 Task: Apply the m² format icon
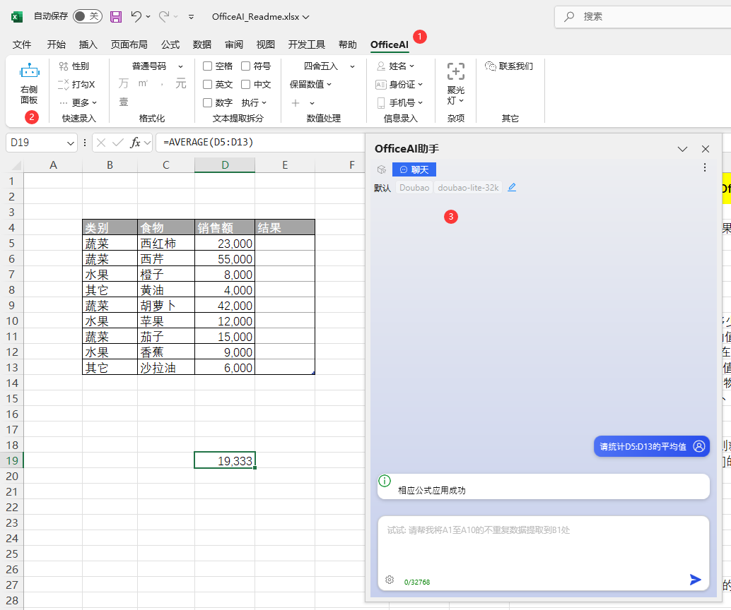pos(143,84)
